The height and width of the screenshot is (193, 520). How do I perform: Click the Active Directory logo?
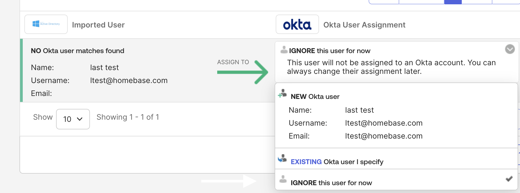tap(46, 24)
